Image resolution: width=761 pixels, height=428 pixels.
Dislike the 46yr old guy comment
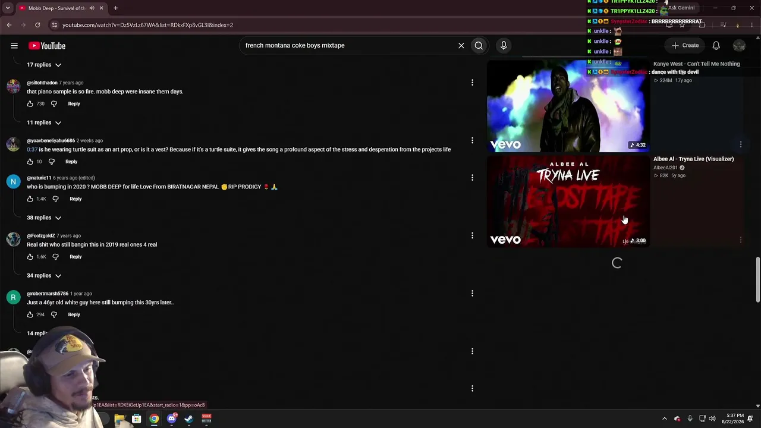[54, 314]
